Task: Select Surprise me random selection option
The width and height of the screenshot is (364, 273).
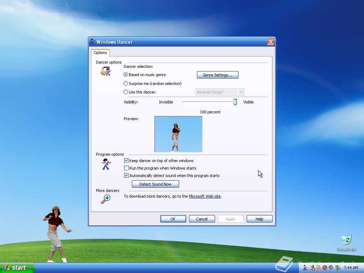Action: [125, 83]
